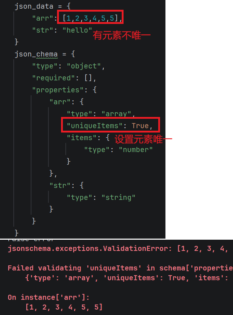
Task: Click the "On instance['arr']:" output line
Action: pos(48,297)
